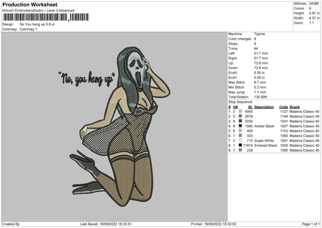This screenshot has width=322, height=228.
Task: Click the embroidery design preview image
Action: tap(115, 127)
